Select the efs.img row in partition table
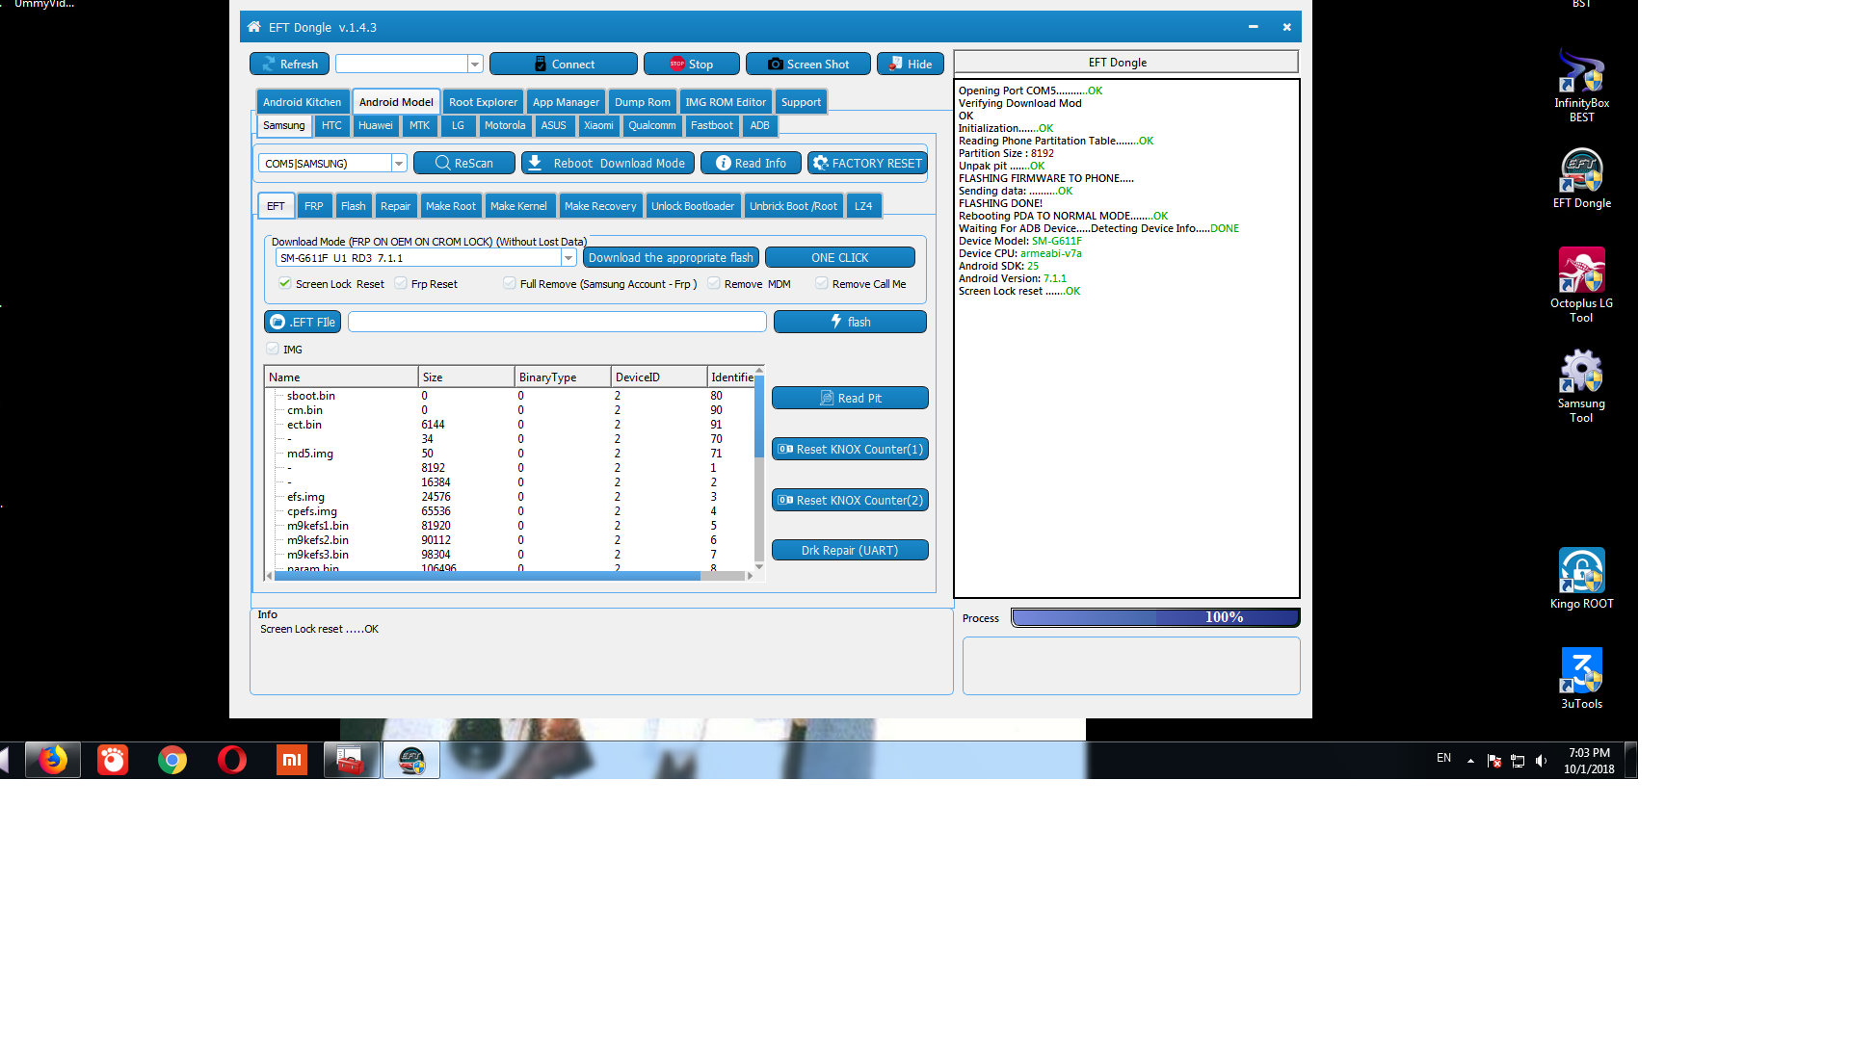Viewport: 1850px width, 1040px height. [x=509, y=497]
